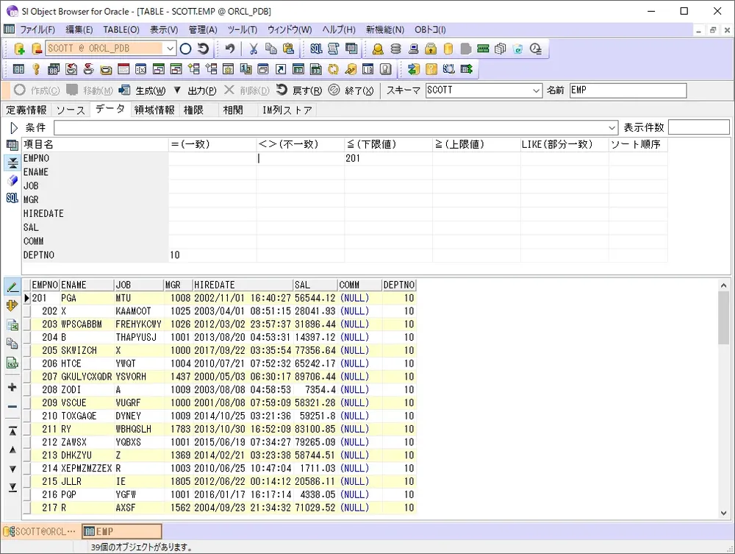This screenshot has height=554, width=735.
Task: Select the EMP bottom window tab
Action: point(122,531)
